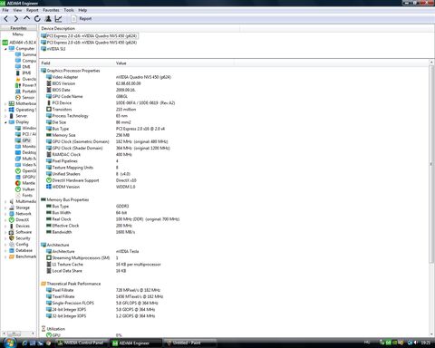Image resolution: width=435 pixels, height=348 pixels.
Task: Open the Summary page under Computer
Action: (25, 54)
